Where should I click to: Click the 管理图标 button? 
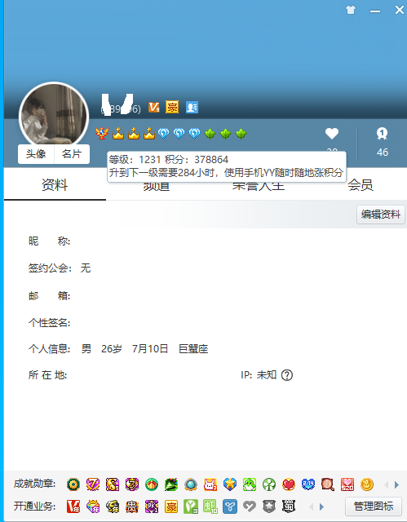(374, 507)
